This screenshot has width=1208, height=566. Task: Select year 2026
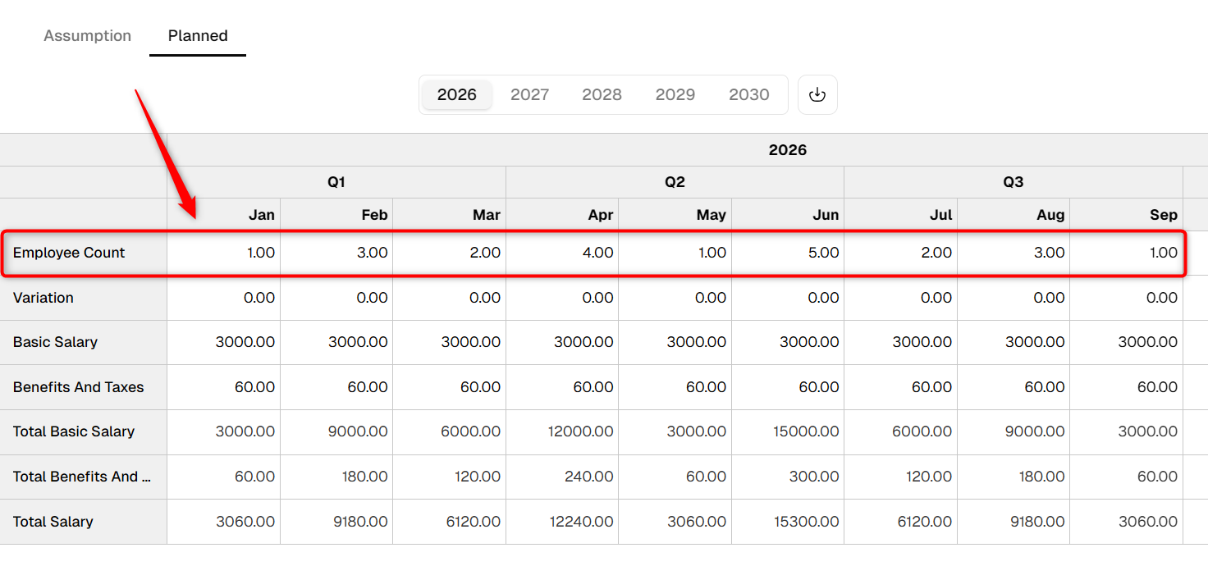point(457,94)
